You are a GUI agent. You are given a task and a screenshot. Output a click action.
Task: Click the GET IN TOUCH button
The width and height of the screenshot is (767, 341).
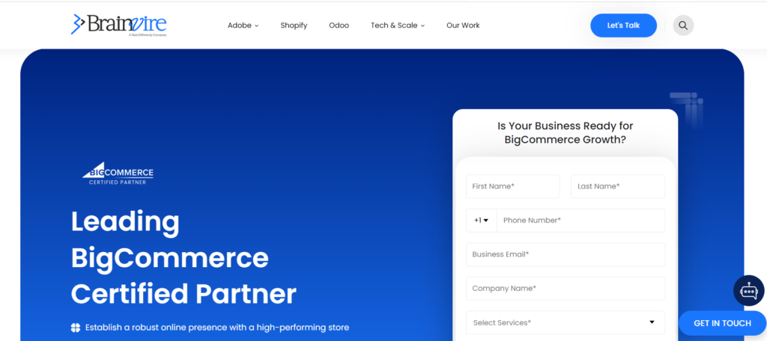point(722,323)
